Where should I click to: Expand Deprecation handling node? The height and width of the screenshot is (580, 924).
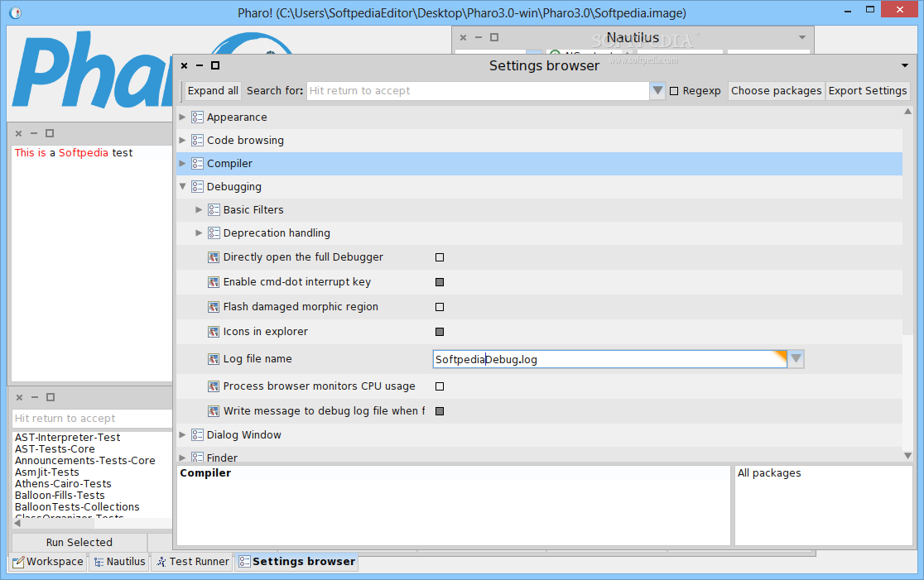pyautogui.click(x=199, y=233)
